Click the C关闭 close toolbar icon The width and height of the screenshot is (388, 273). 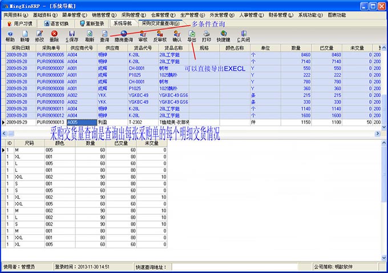pos(244,36)
